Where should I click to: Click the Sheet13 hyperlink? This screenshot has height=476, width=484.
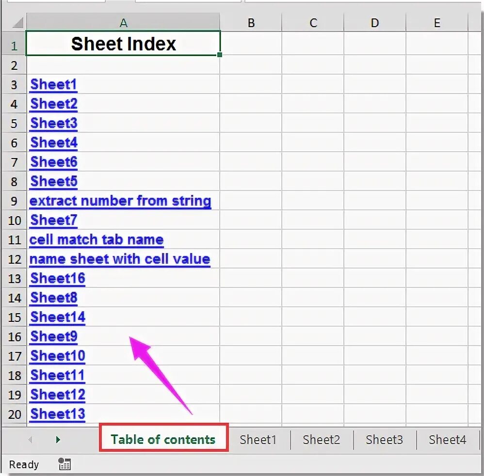click(58, 414)
